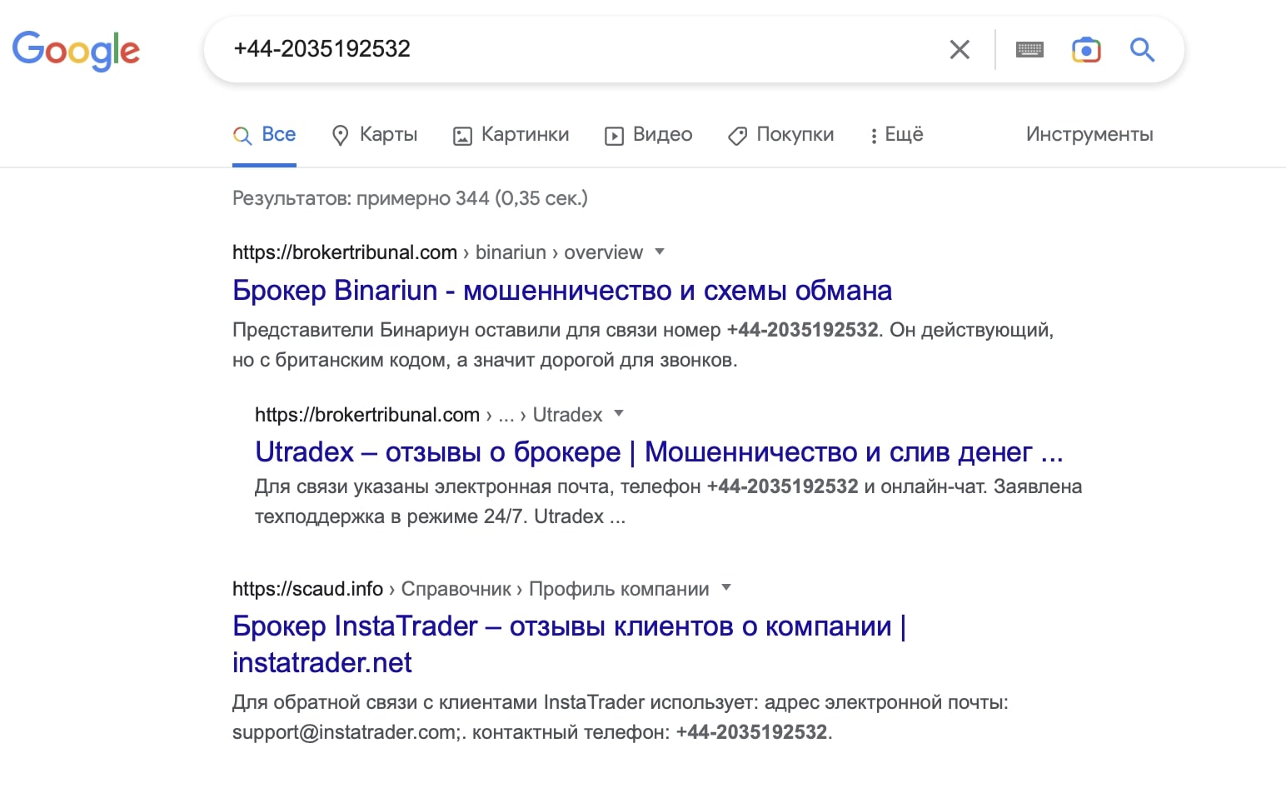
Task: Click the Видео play icon
Action: click(614, 136)
